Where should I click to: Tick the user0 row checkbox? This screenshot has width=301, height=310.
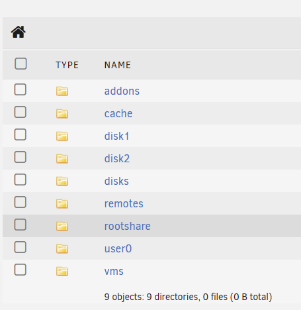click(x=21, y=247)
